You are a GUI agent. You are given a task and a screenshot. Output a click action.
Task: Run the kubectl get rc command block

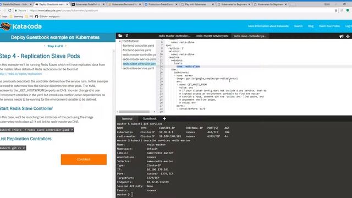tap(13, 148)
